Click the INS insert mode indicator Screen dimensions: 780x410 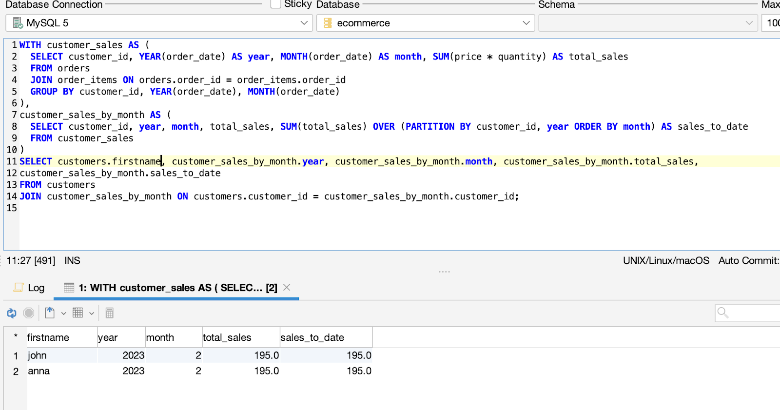pyautogui.click(x=72, y=260)
